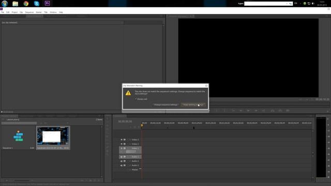
Task: Toggle sync lock on Audio 1 track
Action: (x=125, y=157)
